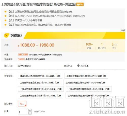This screenshot has height=116, width=127.
Task: Select package 上海金桥海昌企鹅万信2晚+2大1小早餐门票
Action: tap(85, 82)
